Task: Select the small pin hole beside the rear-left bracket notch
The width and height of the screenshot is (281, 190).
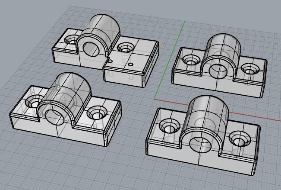Action: pyautogui.click(x=111, y=61)
